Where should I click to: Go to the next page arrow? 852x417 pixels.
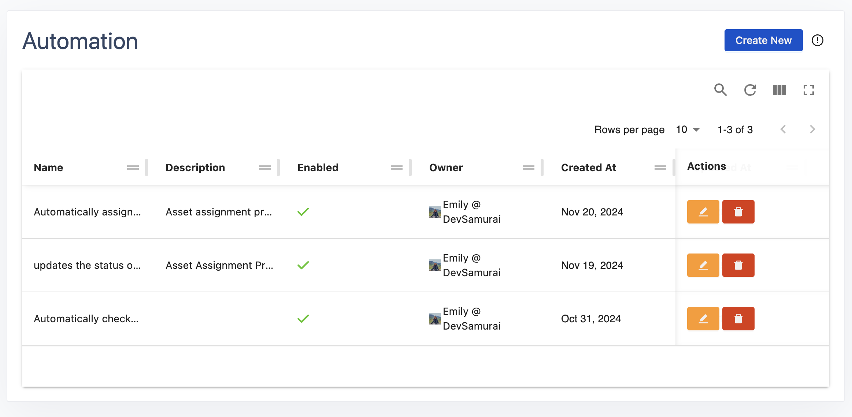pyautogui.click(x=812, y=129)
